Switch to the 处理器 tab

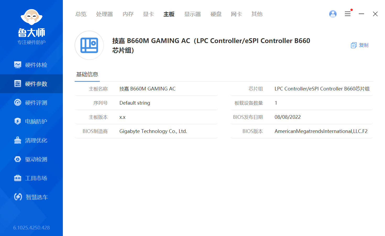coord(104,14)
